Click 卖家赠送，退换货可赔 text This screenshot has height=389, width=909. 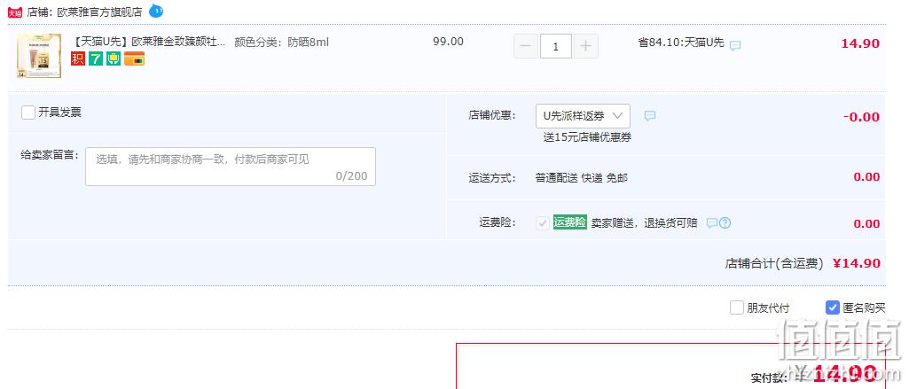tap(644, 223)
